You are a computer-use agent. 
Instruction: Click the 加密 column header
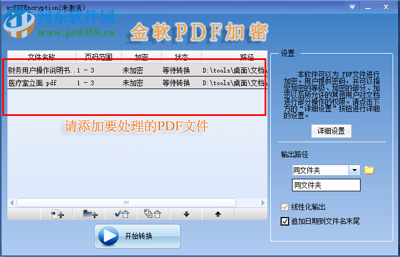(141, 57)
